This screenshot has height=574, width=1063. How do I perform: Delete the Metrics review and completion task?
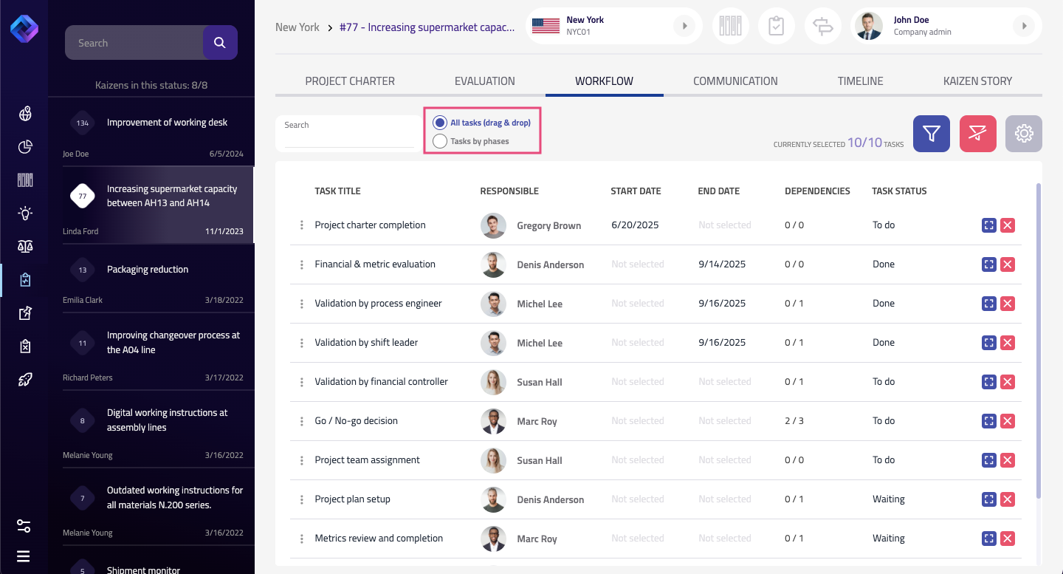click(x=1008, y=539)
